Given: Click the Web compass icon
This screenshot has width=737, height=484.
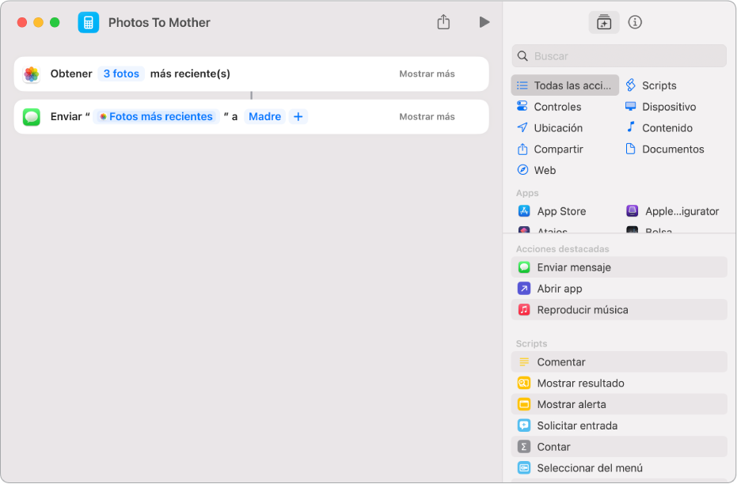Looking at the screenshot, I should 522,170.
